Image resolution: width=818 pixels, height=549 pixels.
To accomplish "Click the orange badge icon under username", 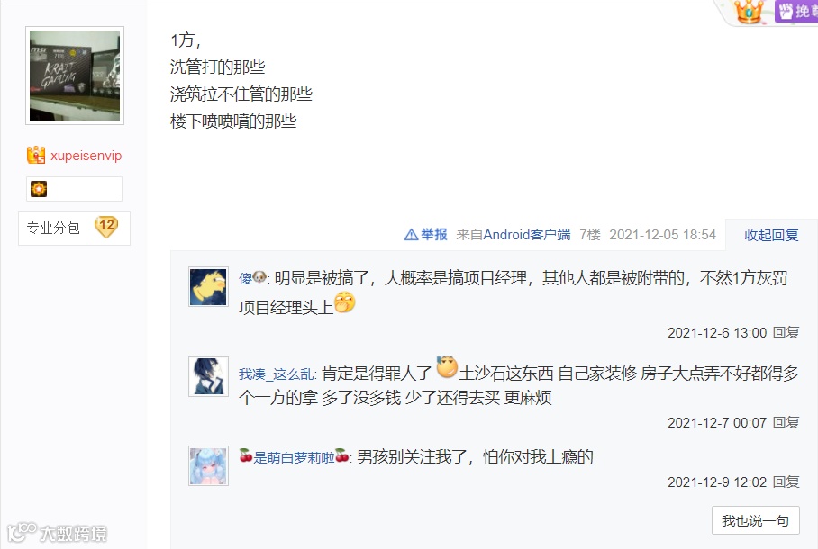I will [x=39, y=189].
